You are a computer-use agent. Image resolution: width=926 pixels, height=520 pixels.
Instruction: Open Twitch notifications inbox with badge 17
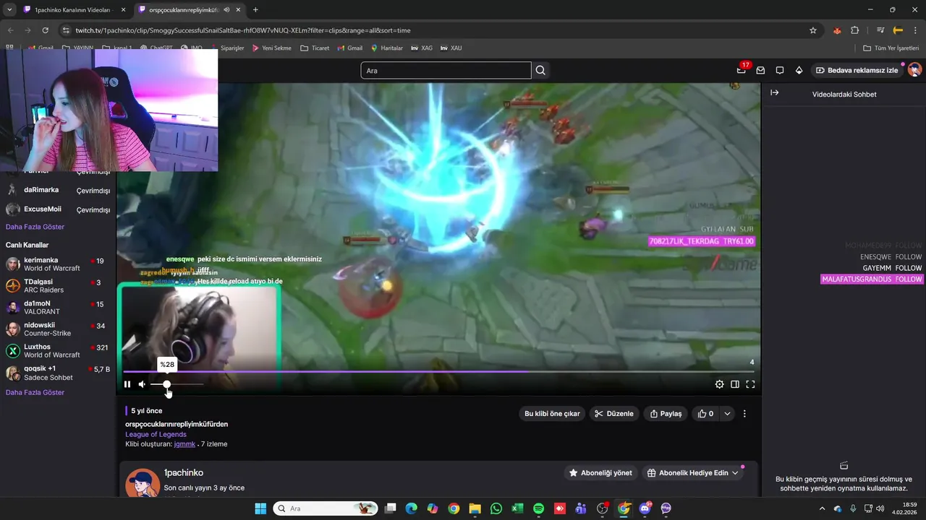(742, 70)
